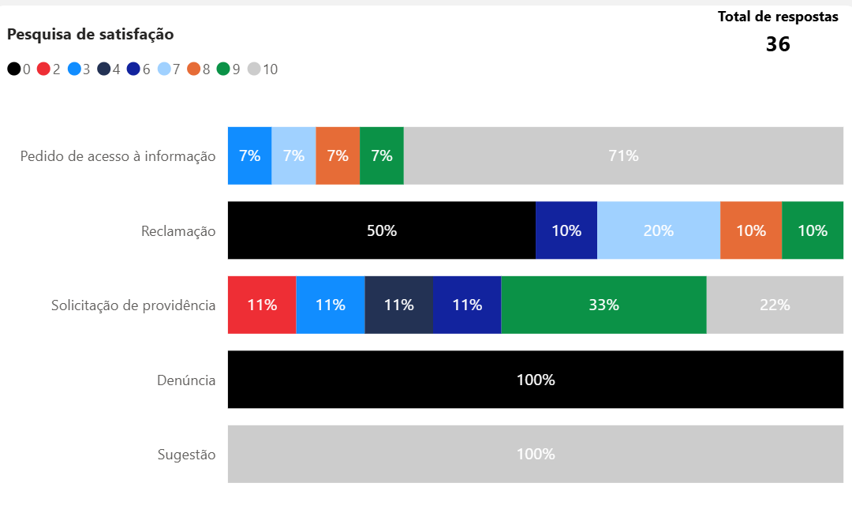This screenshot has height=513, width=852.
Task: Click the Total de respostas card value
Action: pos(778,44)
